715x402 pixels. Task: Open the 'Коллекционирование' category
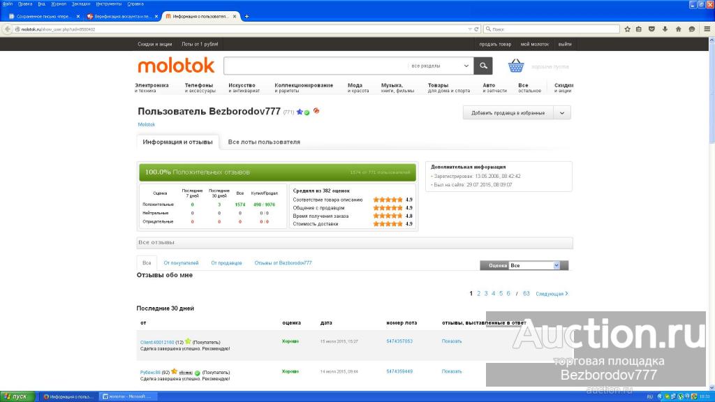tap(304, 88)
